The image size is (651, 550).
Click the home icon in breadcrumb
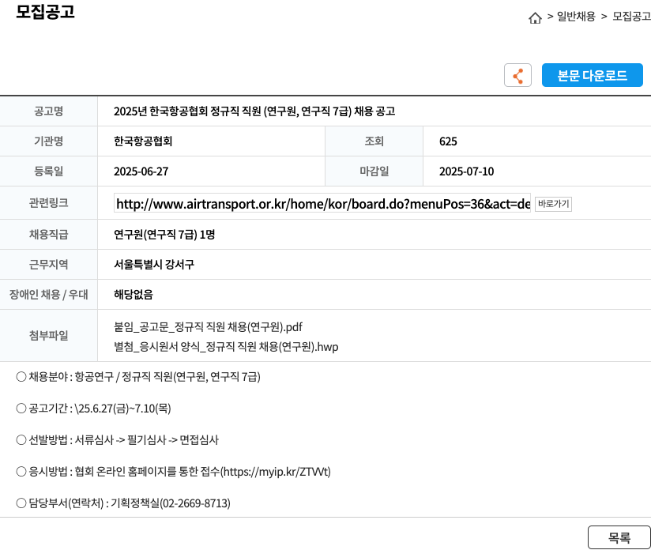pos(535,18)
